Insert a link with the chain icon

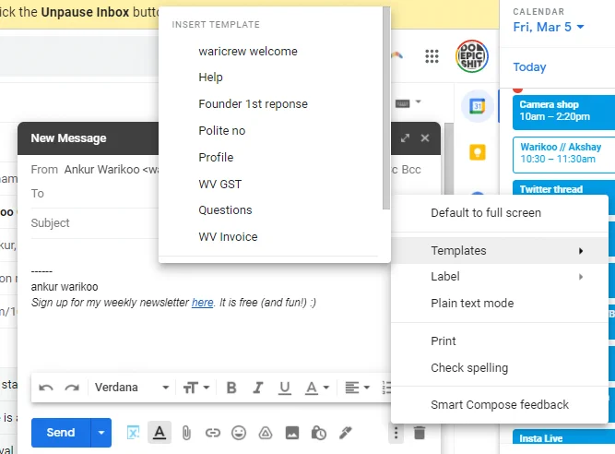pos(213,433)
